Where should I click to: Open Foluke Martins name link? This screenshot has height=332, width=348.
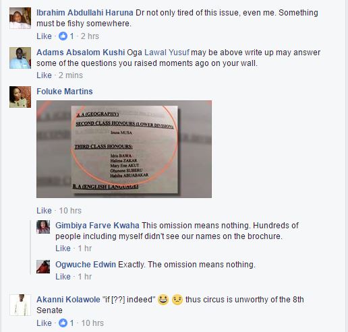click(65, 92)
